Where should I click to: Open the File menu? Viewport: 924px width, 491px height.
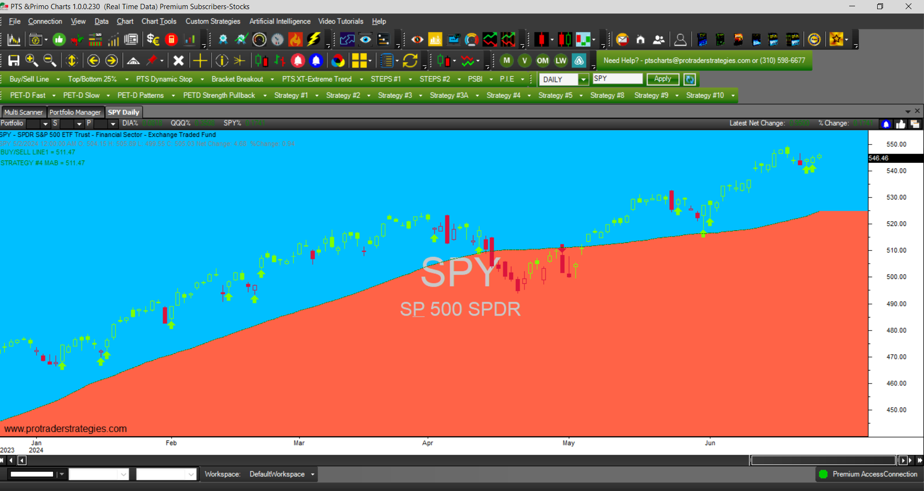(x=14, y=21)
